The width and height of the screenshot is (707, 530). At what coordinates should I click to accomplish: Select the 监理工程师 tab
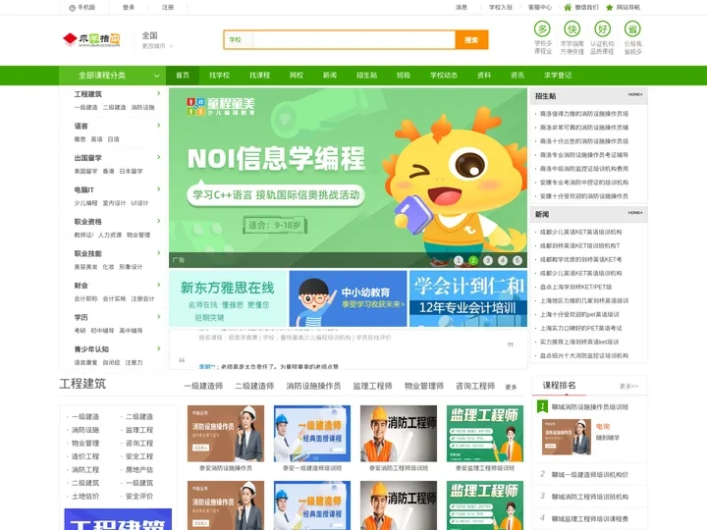pyautogui.click(x=372, y=386)
